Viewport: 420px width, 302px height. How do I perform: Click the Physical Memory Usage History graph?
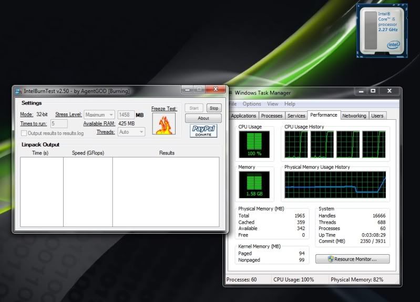coord(335,185)
